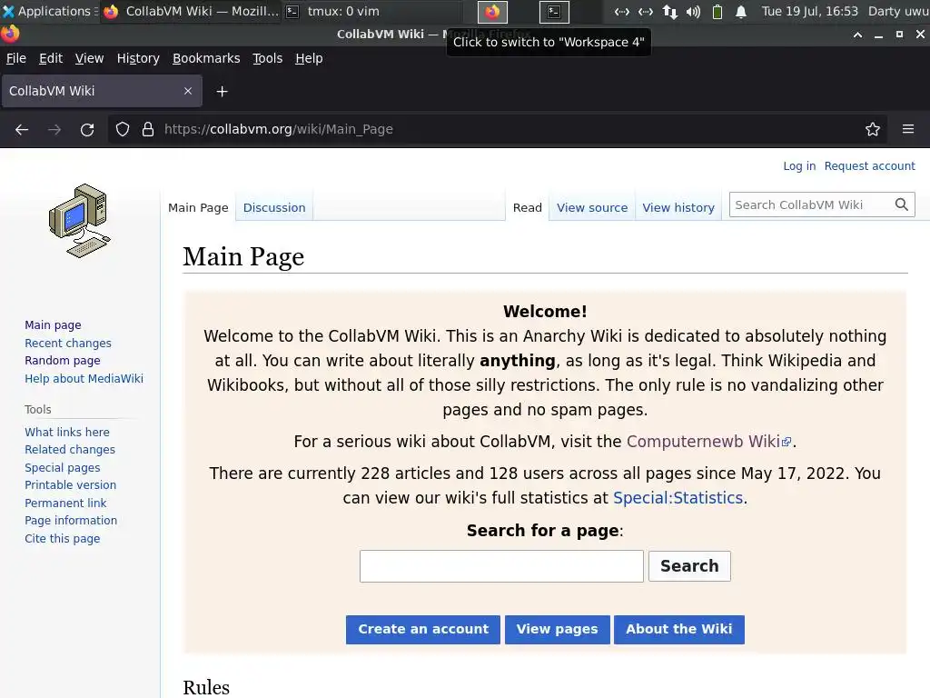Click the View pages button
This screenshot has width=930, height=698.
(x=557, y=629)
